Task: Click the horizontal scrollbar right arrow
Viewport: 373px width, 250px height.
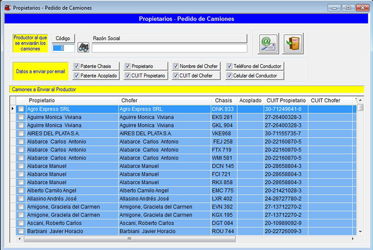Action: (353, 238)
